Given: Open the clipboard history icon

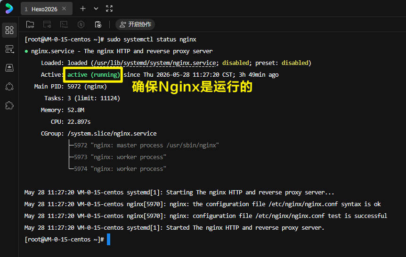Looking at the screenshot, I should pyautogui.click(x=98, y=24).
